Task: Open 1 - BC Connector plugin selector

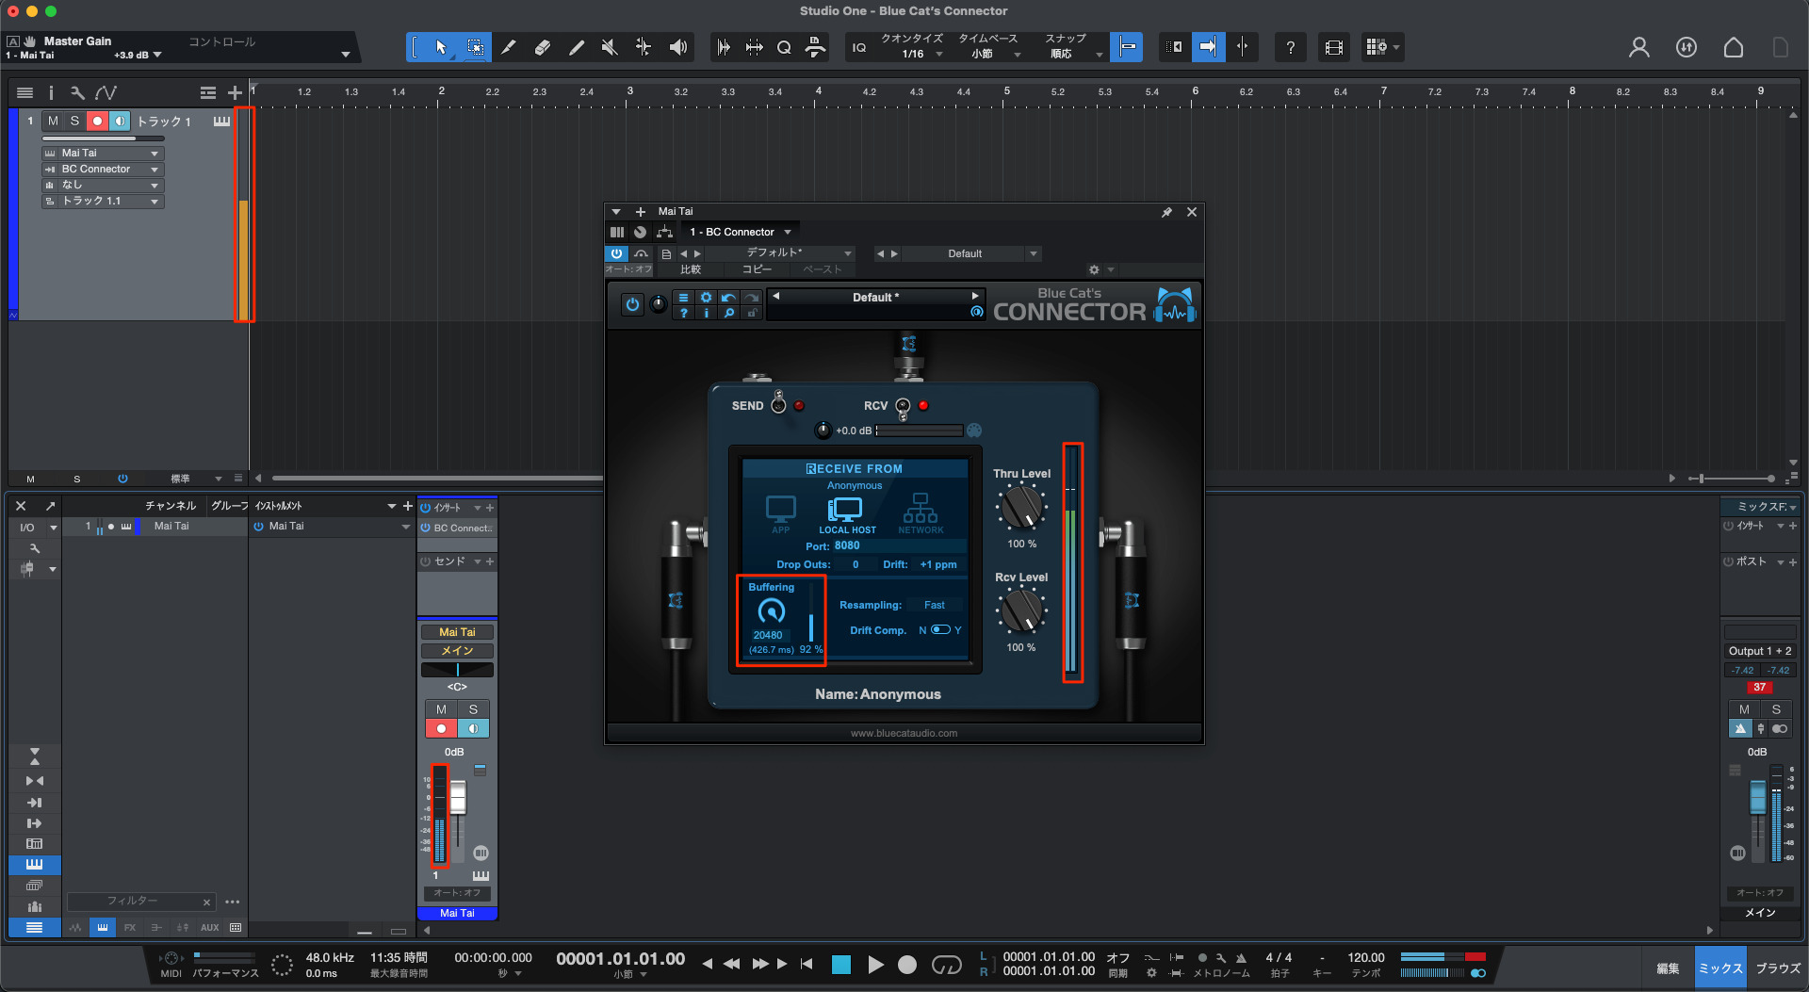Action: (x=741, y=232)
